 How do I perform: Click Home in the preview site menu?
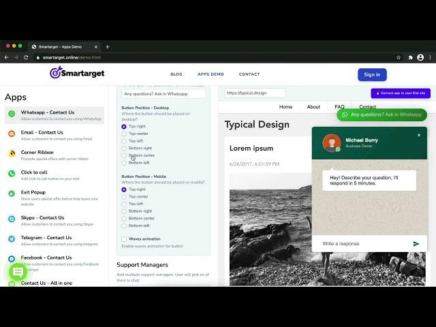pos(285,107)
